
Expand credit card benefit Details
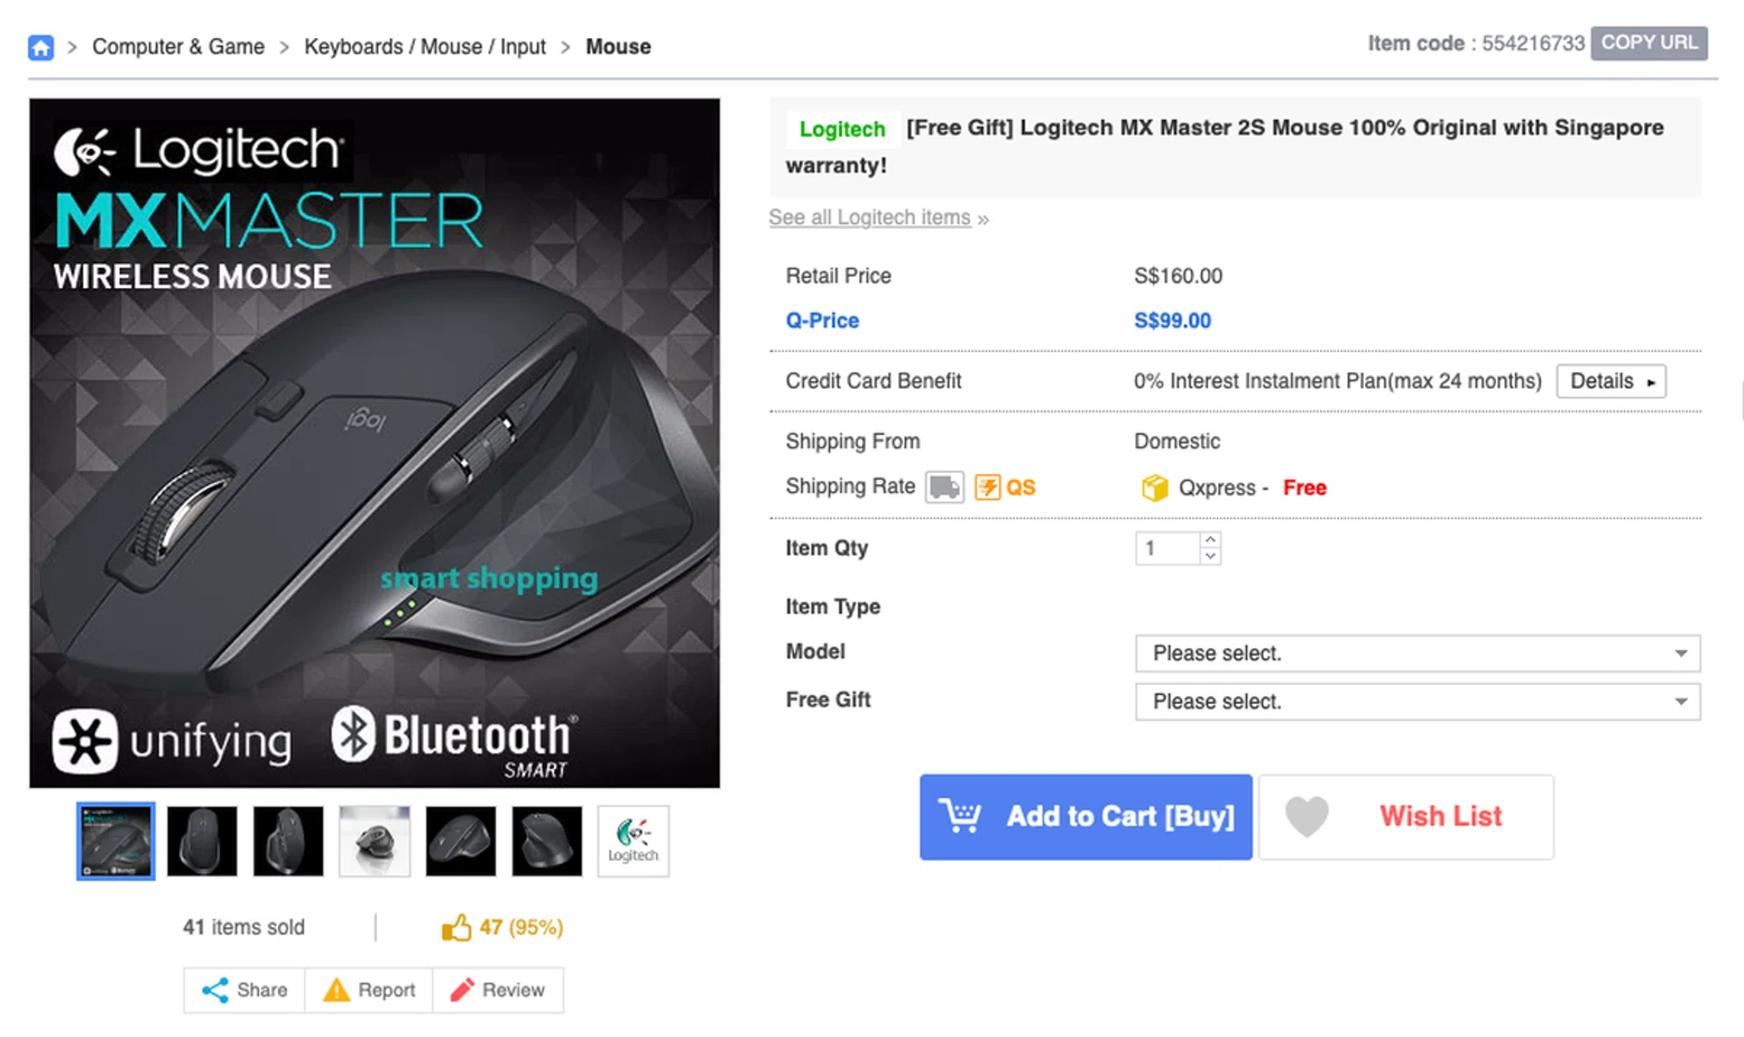[1610, 381]
